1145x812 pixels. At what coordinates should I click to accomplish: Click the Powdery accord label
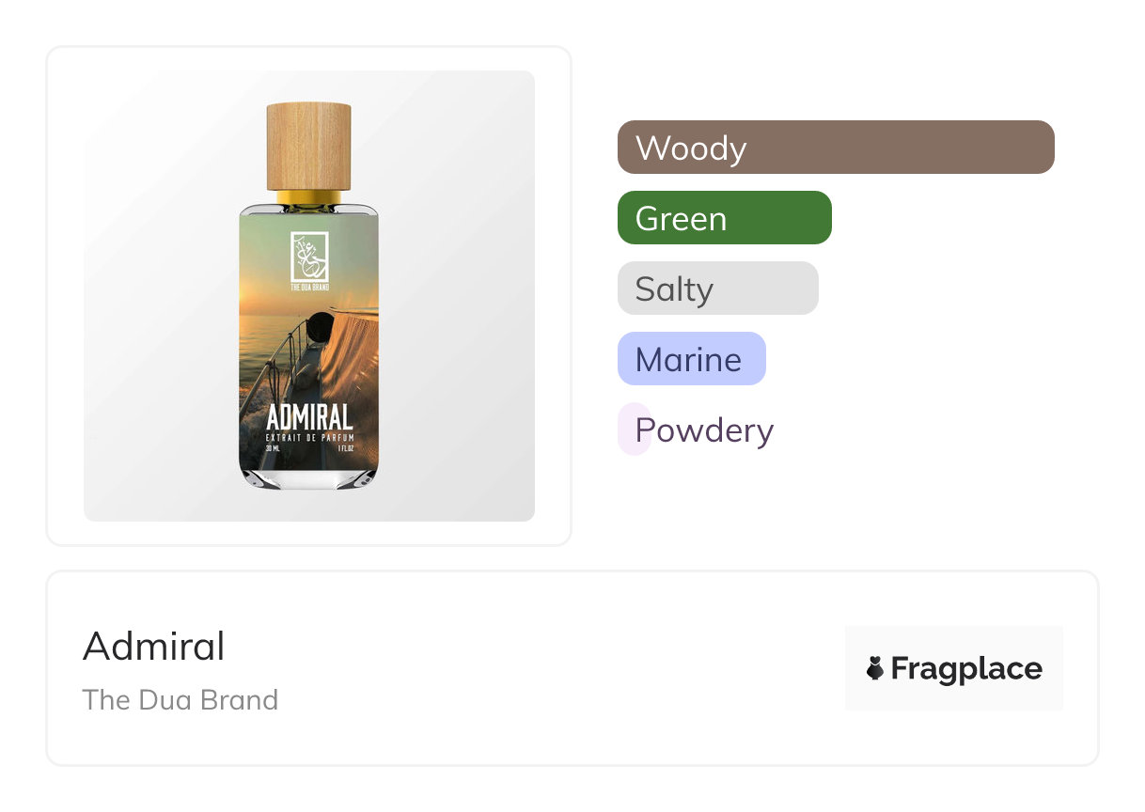[x=704, y=430]
